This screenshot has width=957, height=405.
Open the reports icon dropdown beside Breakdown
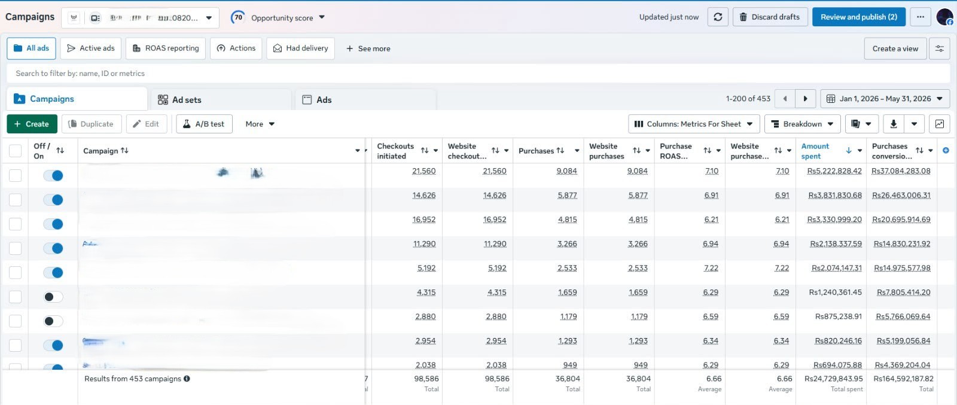point(861,124)
